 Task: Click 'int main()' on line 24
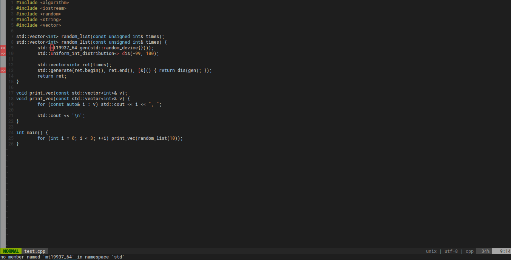click(29, 133)
